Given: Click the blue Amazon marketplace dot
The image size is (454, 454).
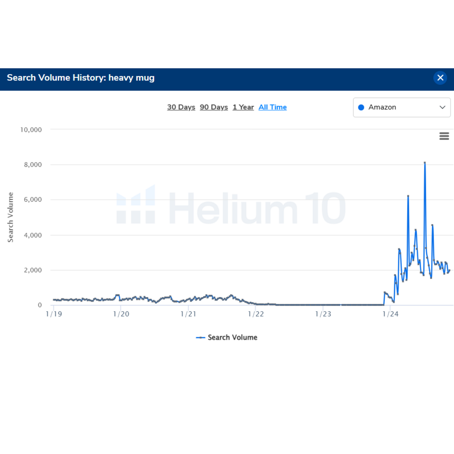Looking at the screenshot, I should (361, 107).
